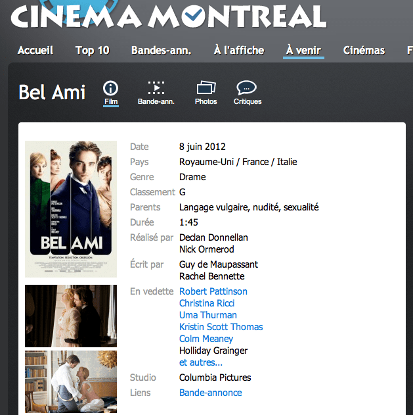Open Robert Pattinson's page

point(213,291)
